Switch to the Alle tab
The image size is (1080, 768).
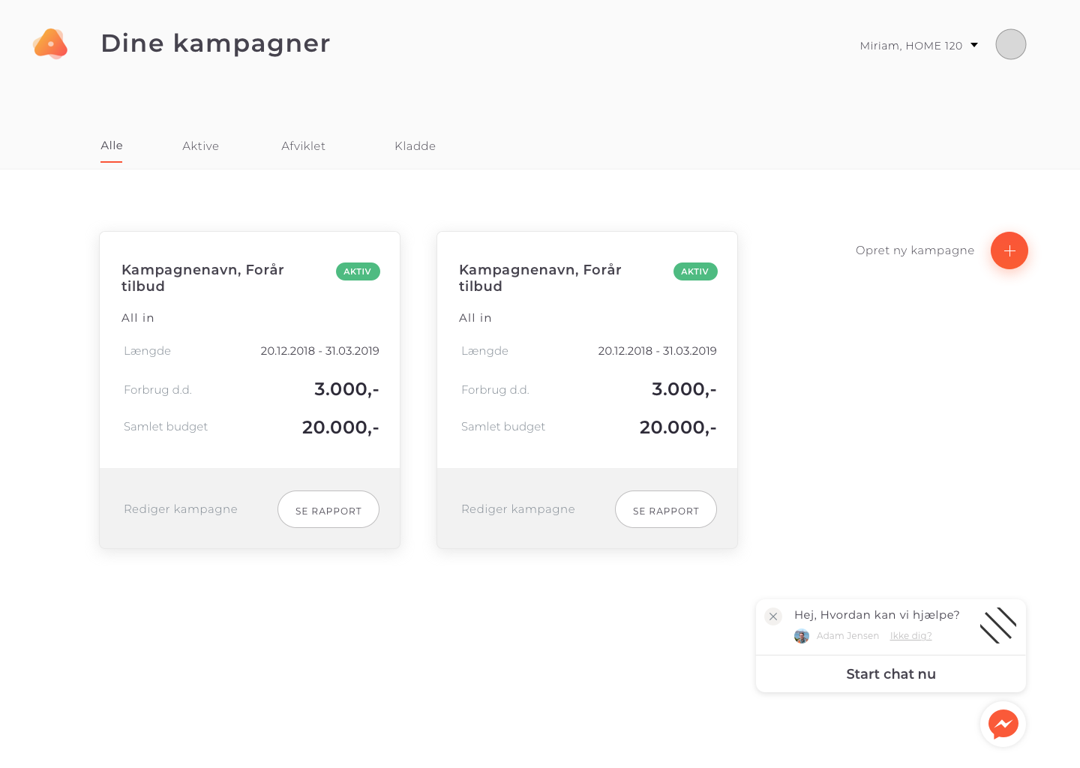click(x=112, y=145)
